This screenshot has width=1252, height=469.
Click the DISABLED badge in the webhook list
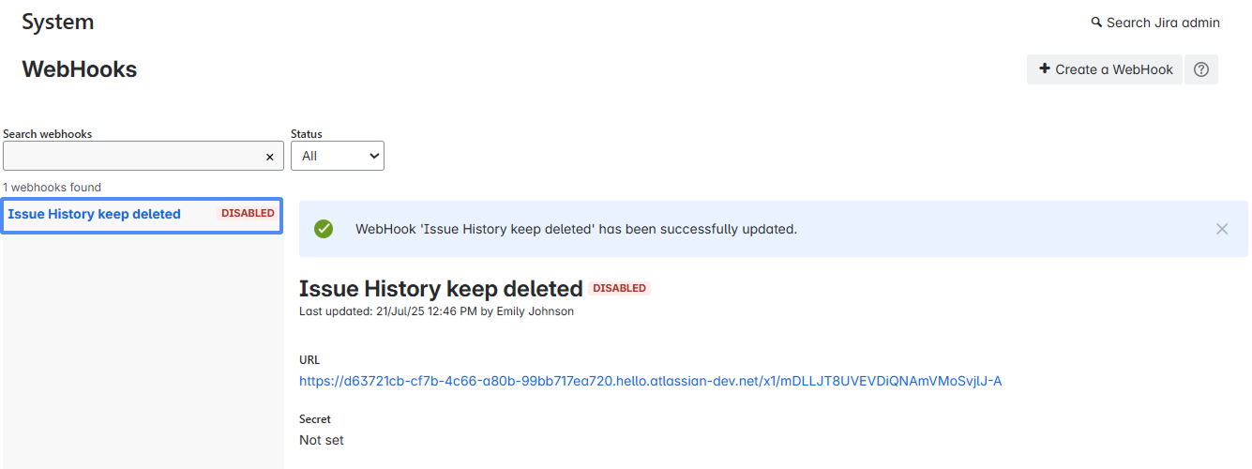point(248,214)
